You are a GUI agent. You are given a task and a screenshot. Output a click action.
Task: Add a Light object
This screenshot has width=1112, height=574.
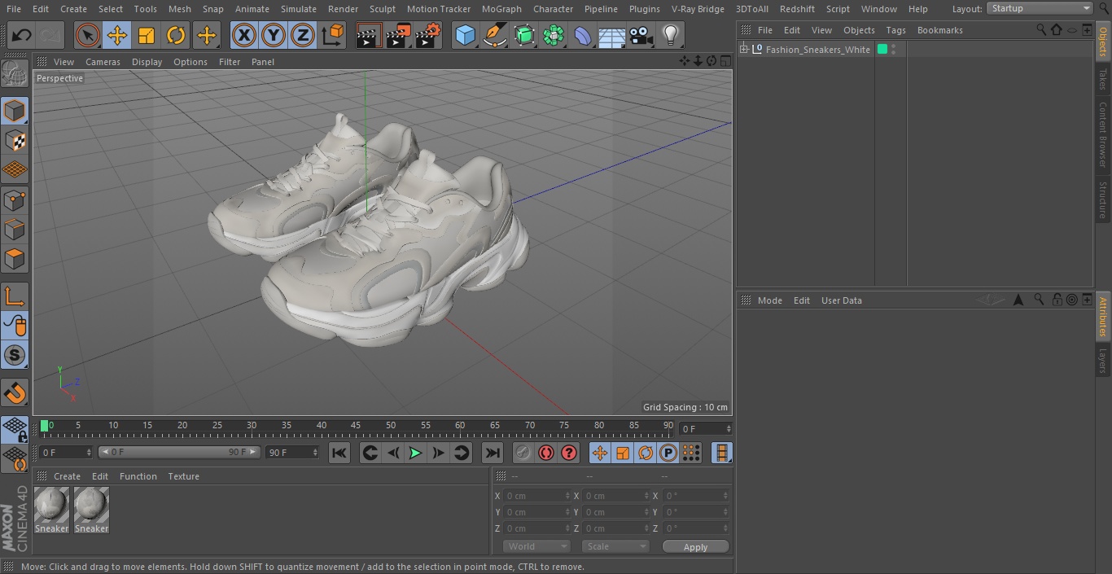(x=671, y=35)
